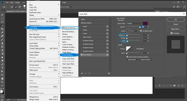
Task: Select the Brush tool
Action: click(2, 40)
